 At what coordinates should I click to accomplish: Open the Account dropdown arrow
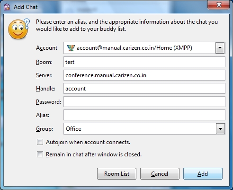(x=220, y=48)
